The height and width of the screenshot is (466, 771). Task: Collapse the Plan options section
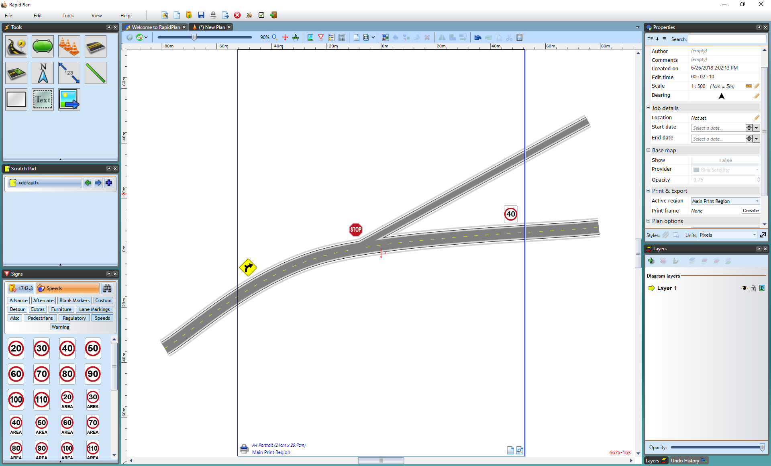[648, 221]
